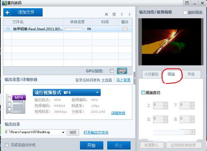Click the stepper below the crop fields
207x151 pixels.
193,132
